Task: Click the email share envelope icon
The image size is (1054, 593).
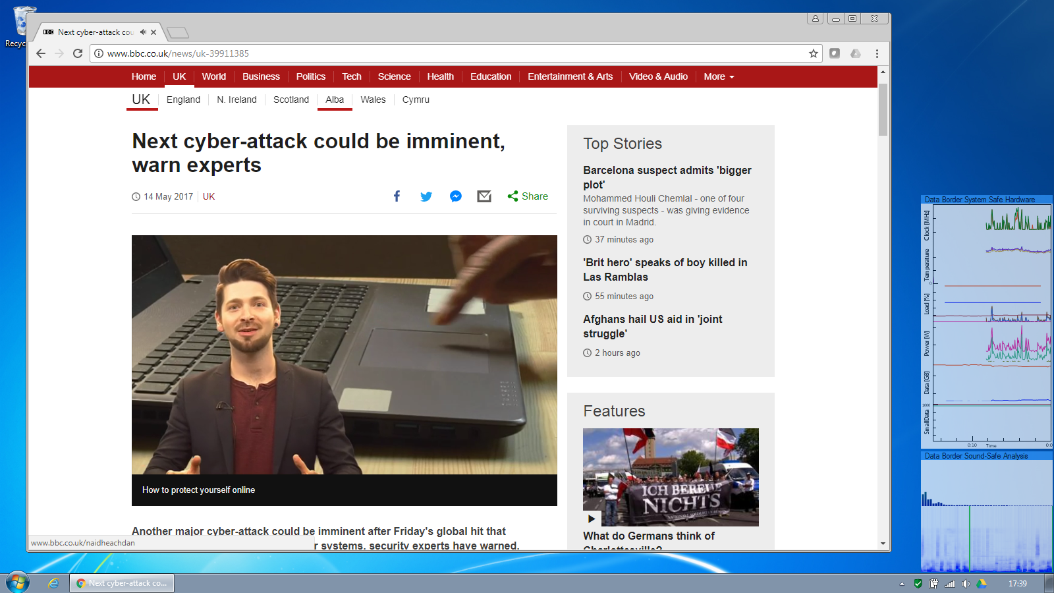Action: click(x=484, y=196)
